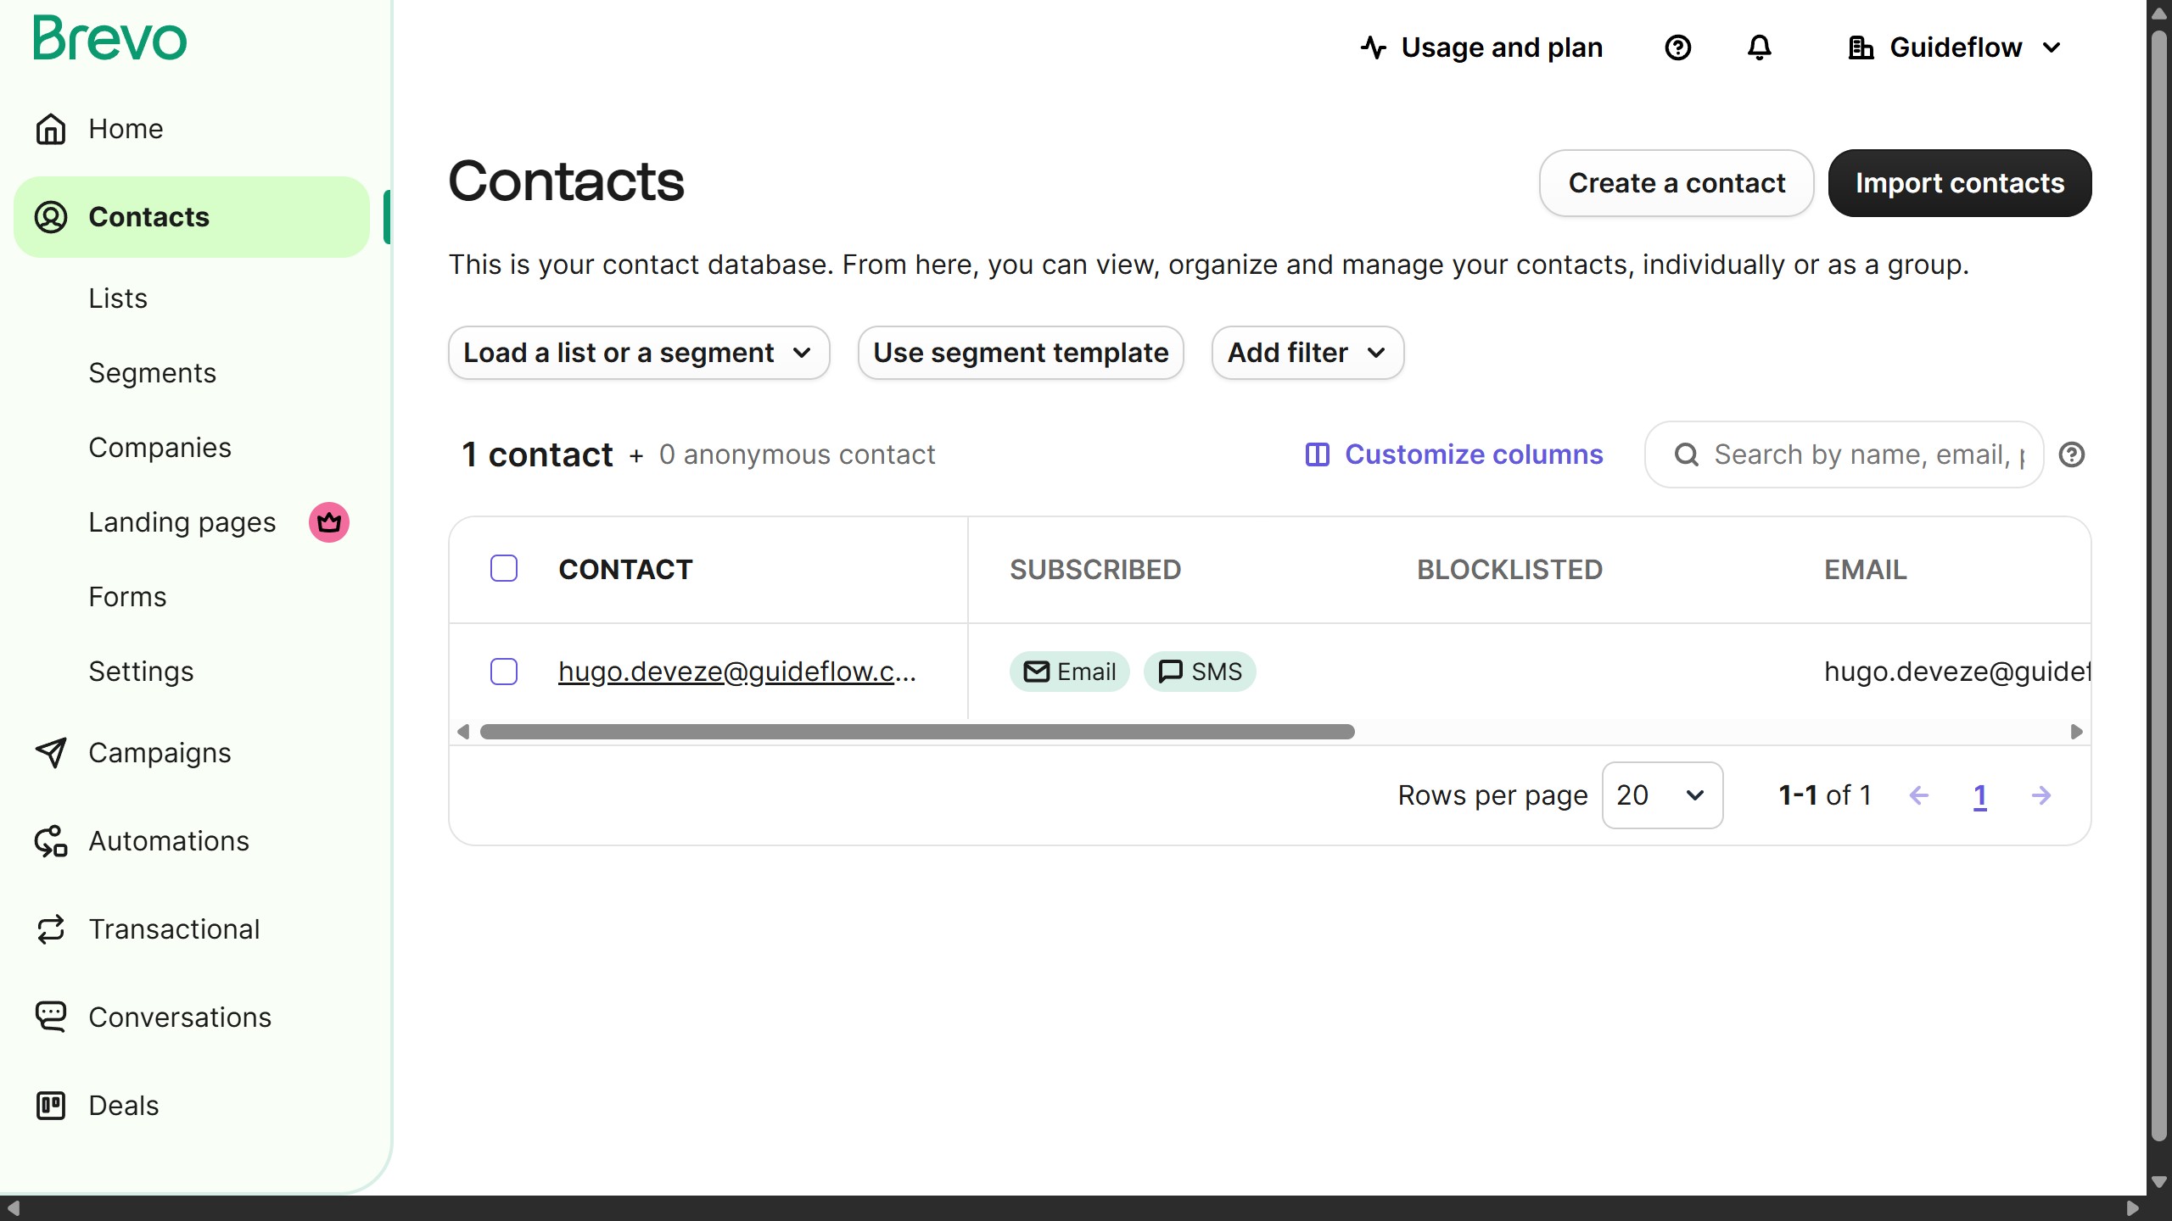Click the search help icon beside search field
The width and height of the screenshot is (2172, 1221).
click(x=2072, y=455)
